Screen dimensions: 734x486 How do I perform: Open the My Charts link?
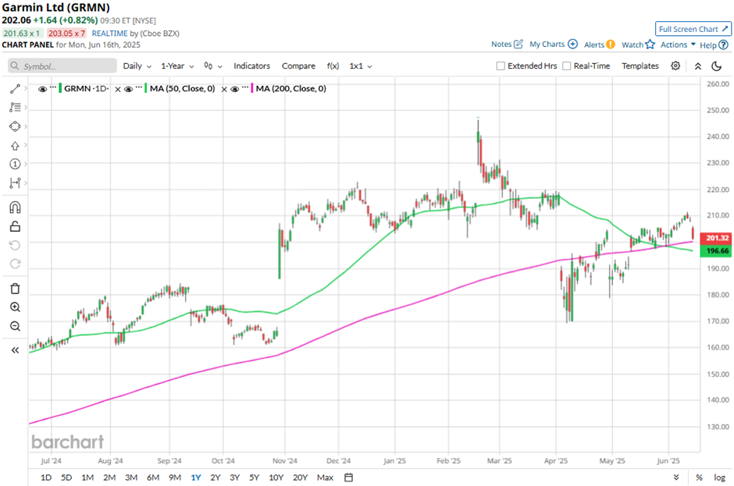tap(553, 44)
